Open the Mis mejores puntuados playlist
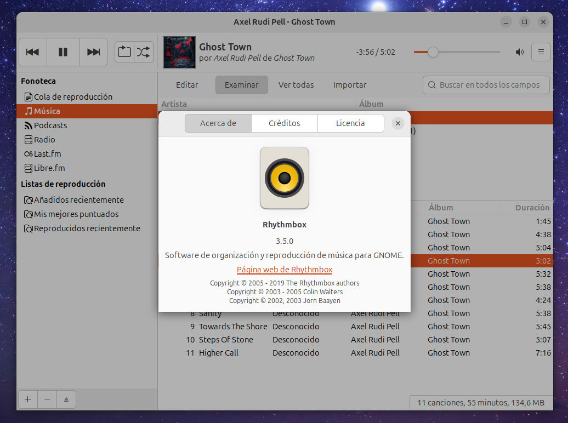The width and height of the screenshot is (568, 423). point(87,214)
